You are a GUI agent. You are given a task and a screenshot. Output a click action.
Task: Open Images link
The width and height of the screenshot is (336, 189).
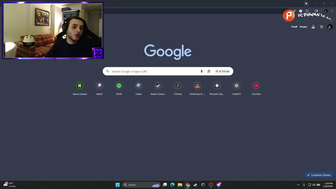click(x=303, y=27)
